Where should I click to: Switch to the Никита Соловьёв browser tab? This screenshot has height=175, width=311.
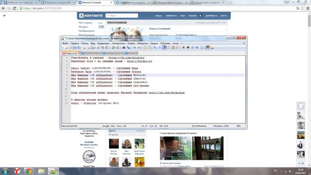pos(95,2)
